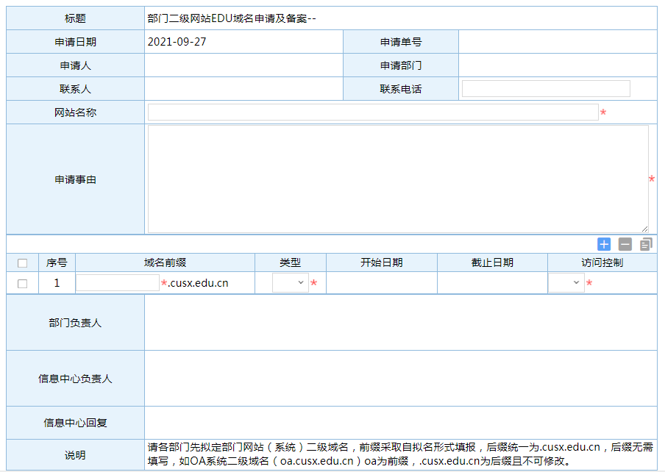
Task: Click the 申请日期 value 2021-09-27
Action: 177,42
